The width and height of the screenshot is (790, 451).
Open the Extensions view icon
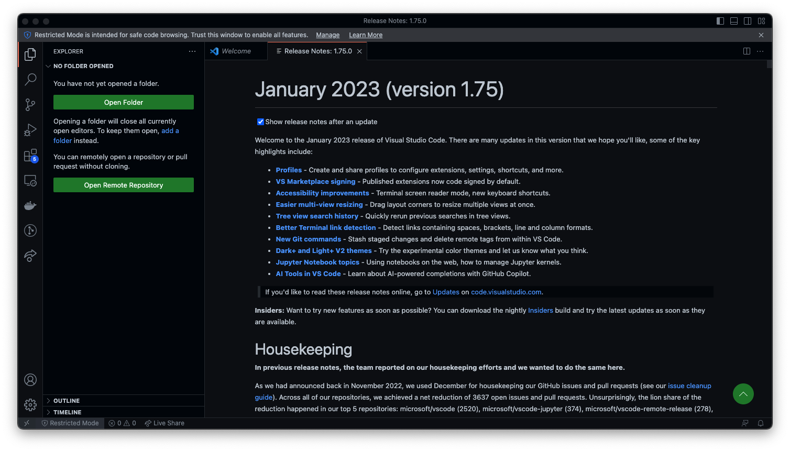click(x=30, y=156)
